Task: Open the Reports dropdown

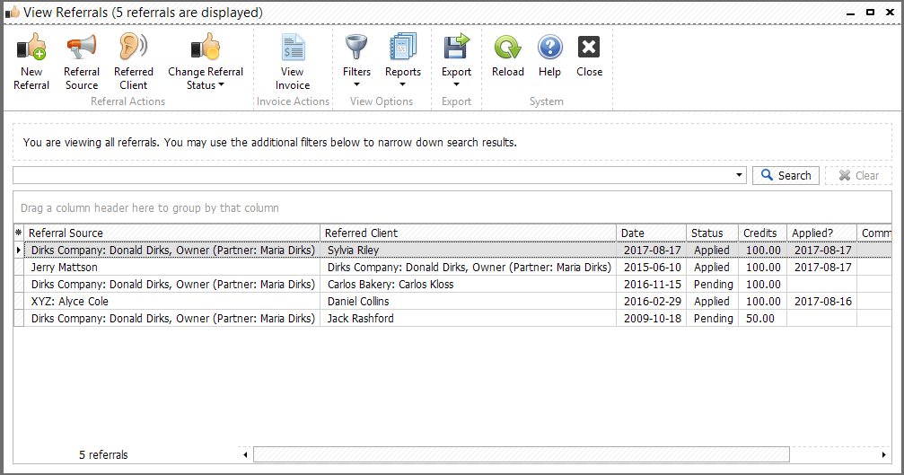Action: [x=403, y=62]
